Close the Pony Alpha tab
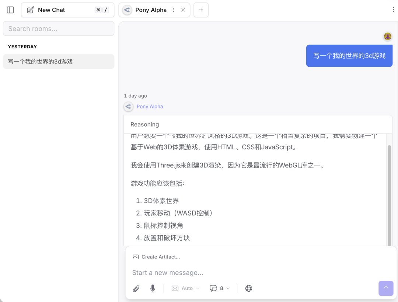Viewport: 398px width, 302px height. coord(183,10)
